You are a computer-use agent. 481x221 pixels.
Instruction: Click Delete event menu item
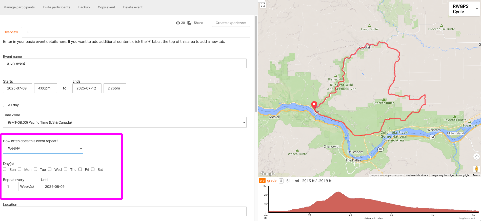click(133, 7)
